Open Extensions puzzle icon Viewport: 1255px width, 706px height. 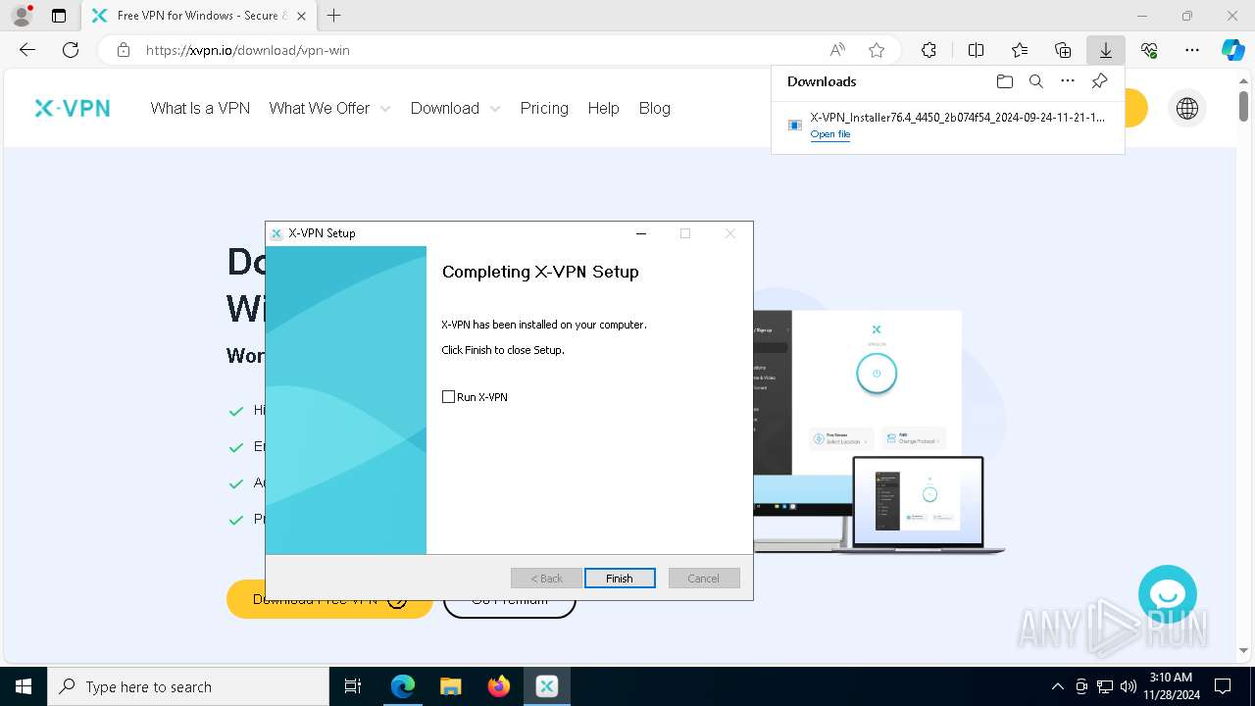(929, 50)
